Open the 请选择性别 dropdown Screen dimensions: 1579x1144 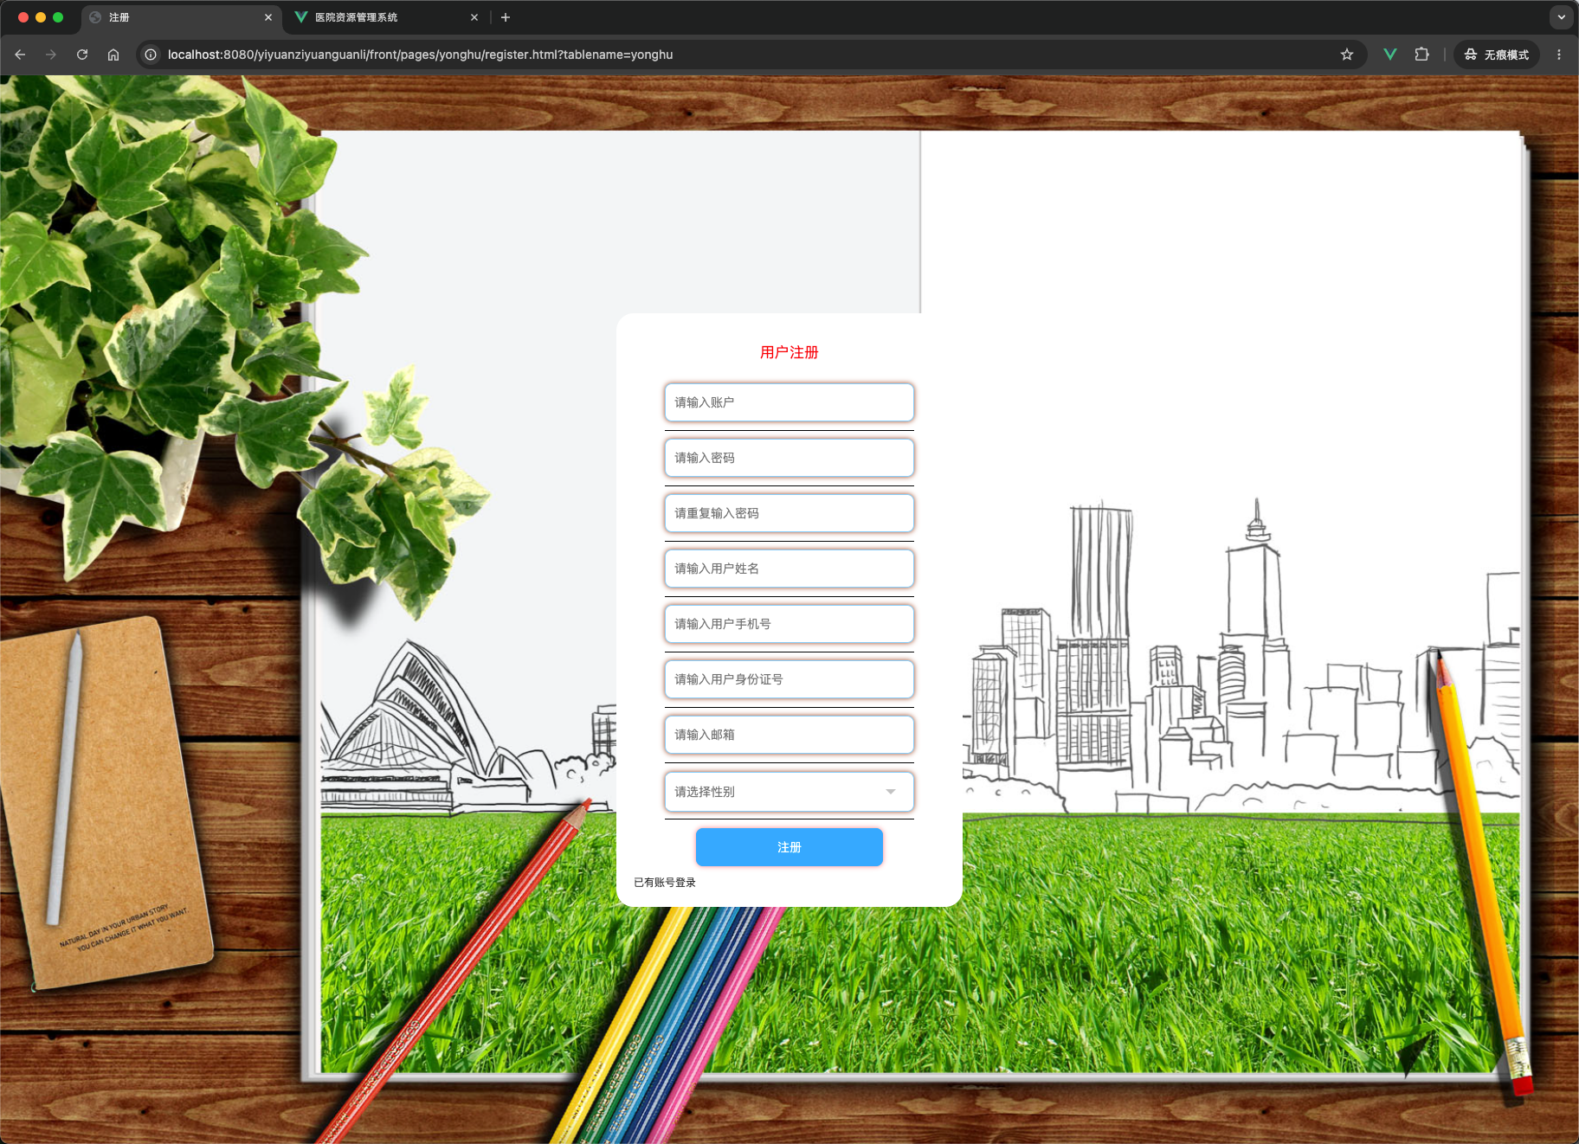coord(789,792)
